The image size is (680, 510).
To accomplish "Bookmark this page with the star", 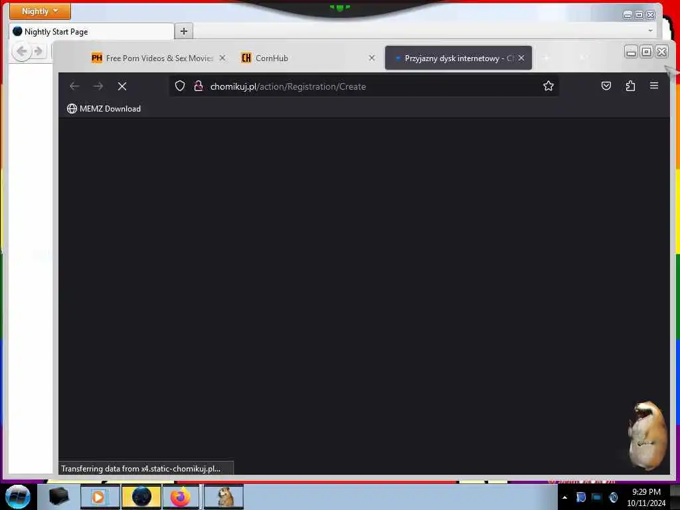I will coord(548,86).
